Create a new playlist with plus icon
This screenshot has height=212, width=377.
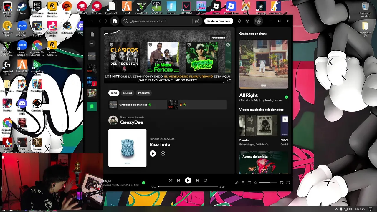[x=92, y=43]
